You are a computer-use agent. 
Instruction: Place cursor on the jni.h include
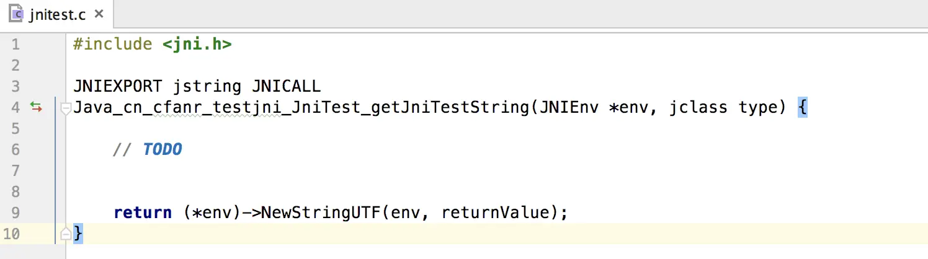click(197, 45)
